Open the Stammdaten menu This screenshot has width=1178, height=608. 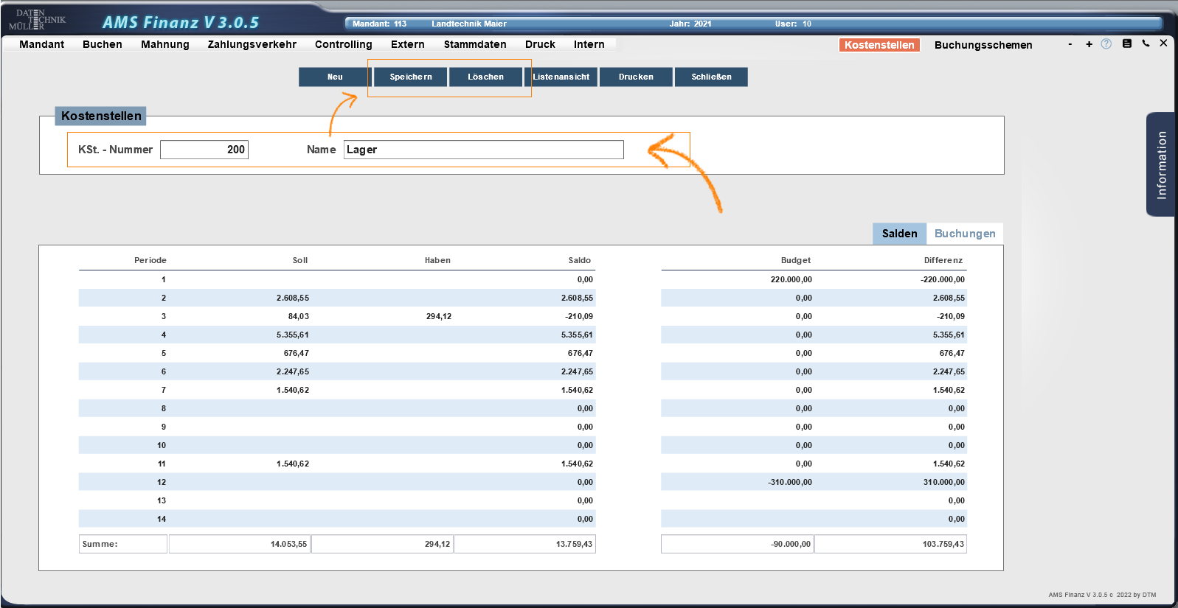click(474, 44)
